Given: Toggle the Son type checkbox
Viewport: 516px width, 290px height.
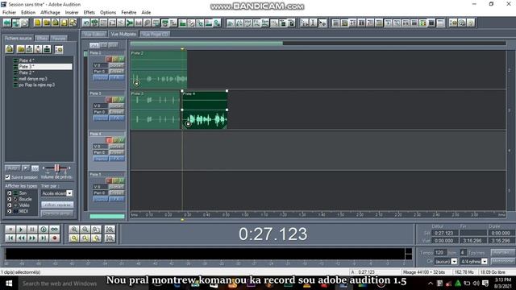Looking at the screenshot, I should click(9, 193).
